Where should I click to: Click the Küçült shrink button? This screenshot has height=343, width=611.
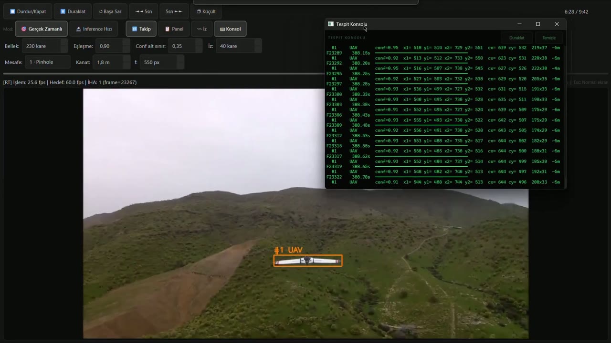pyautogui.click(x=206, y=11)
